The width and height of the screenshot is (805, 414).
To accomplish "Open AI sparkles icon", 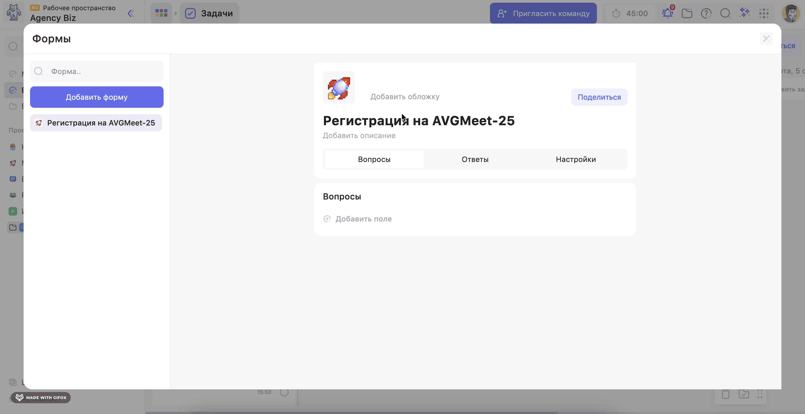I will pyautogui.click(x=745, y=13).
